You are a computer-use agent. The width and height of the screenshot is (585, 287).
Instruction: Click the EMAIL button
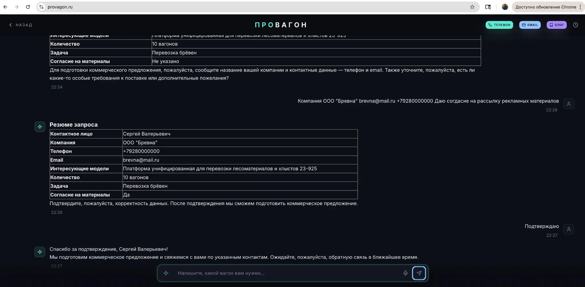(x=530, y=25)
